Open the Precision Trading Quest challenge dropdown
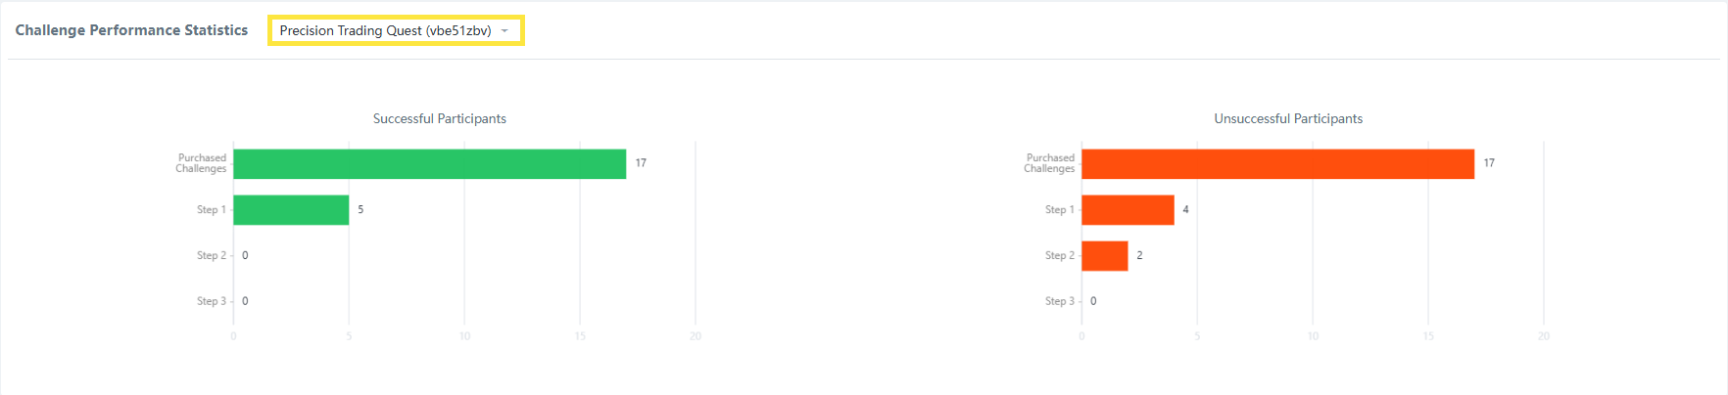 pyautogui.click(x=386, y=30)
